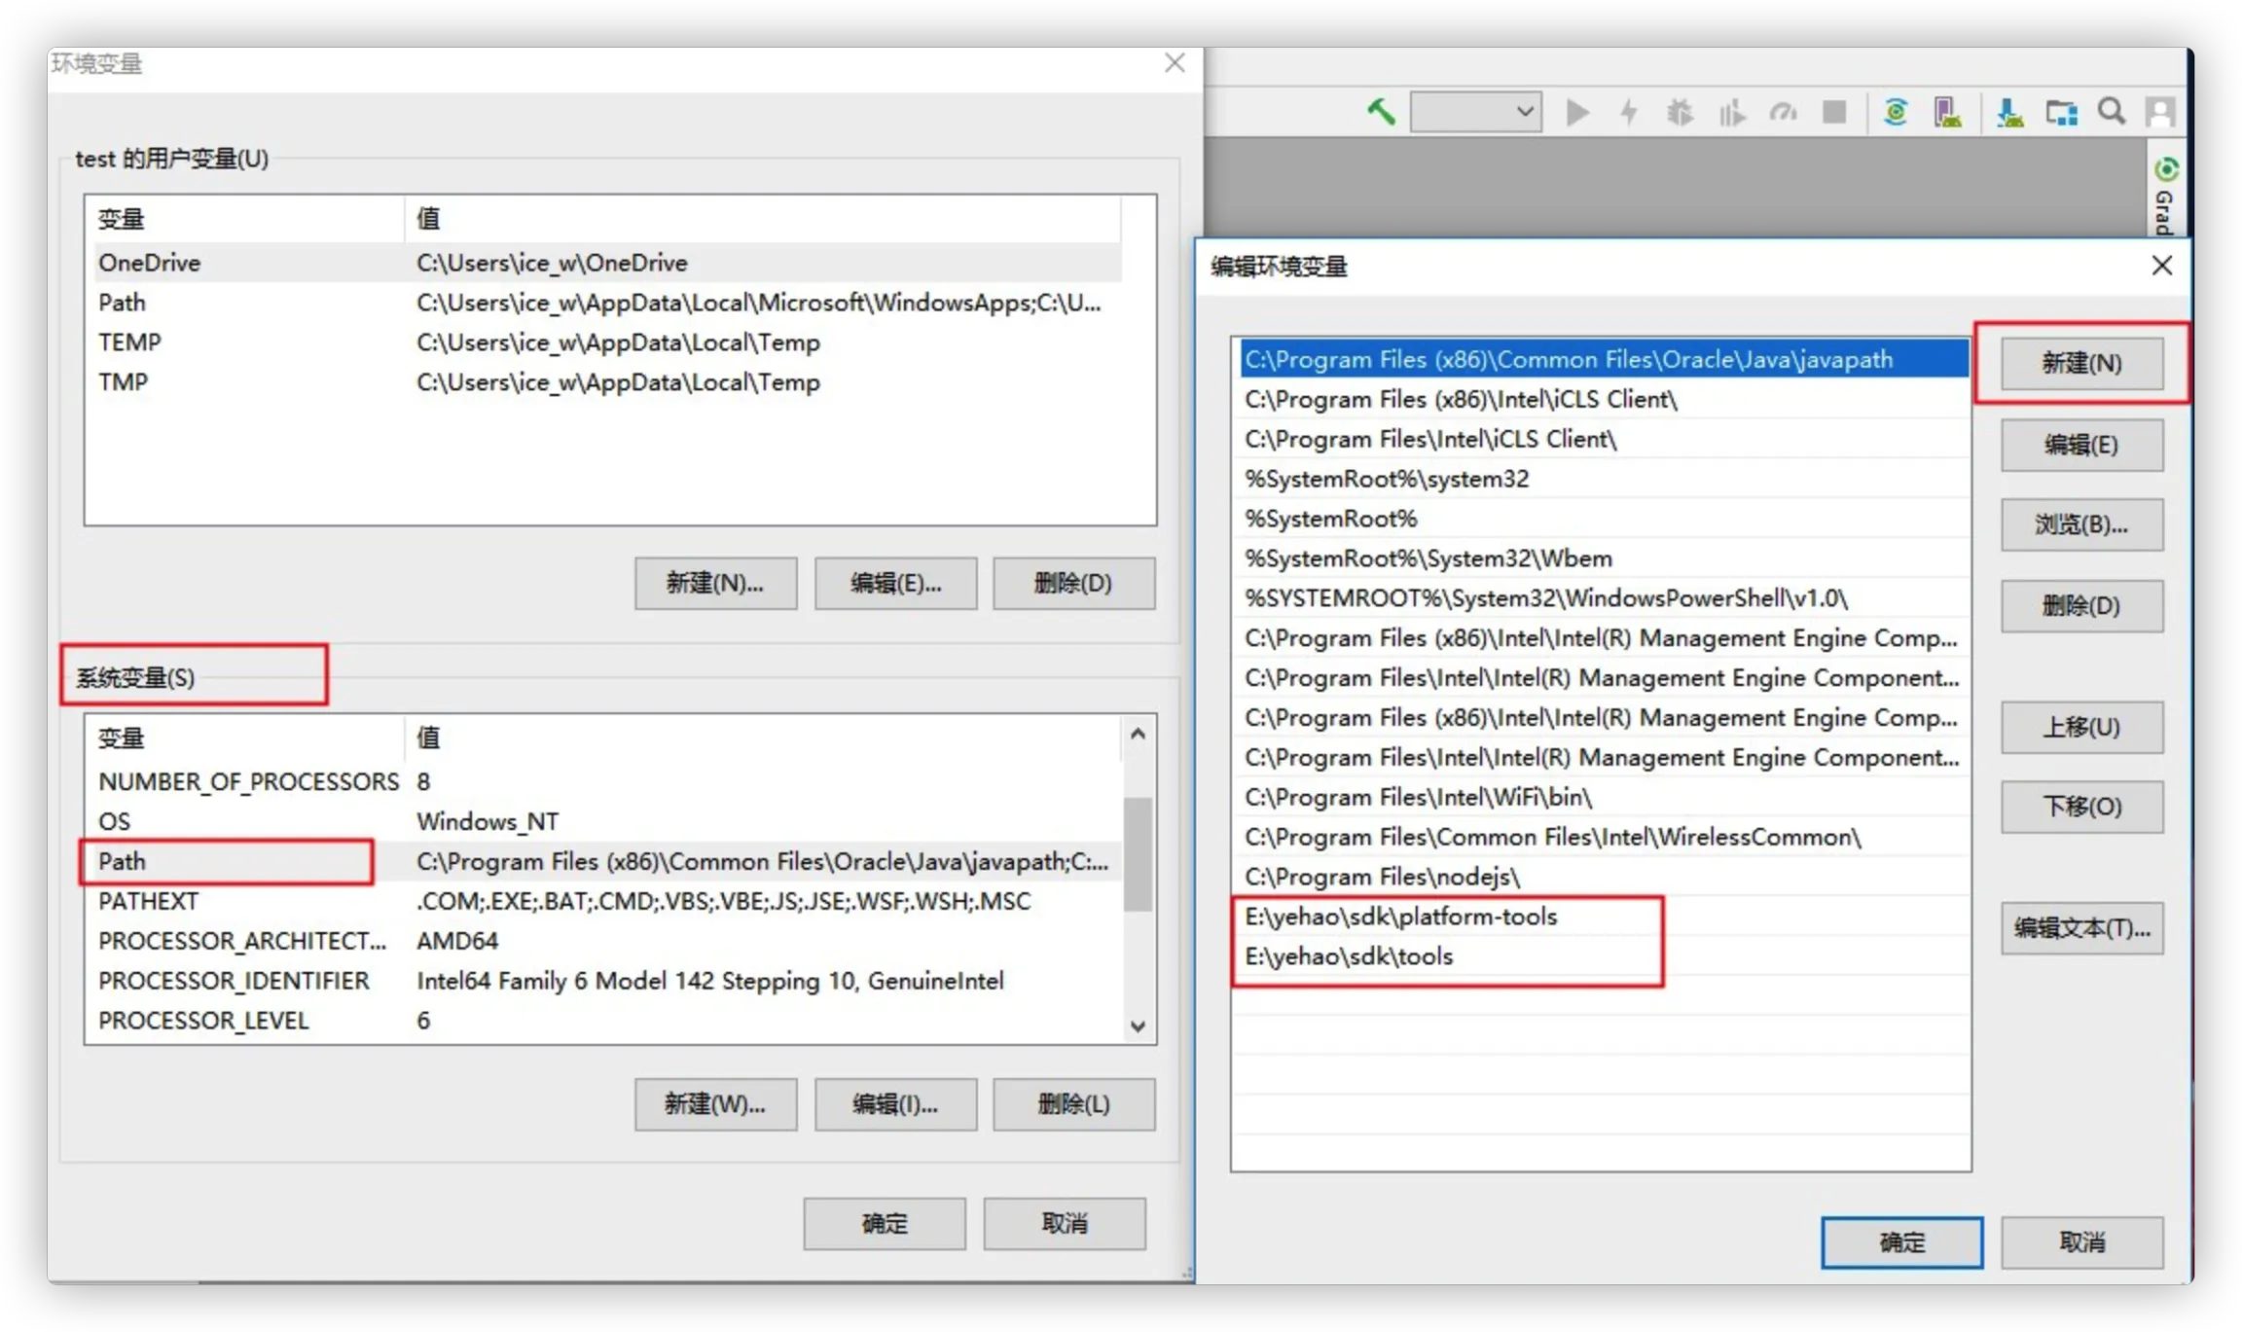Click 浏览(B)... browse button

point(2080,525)
